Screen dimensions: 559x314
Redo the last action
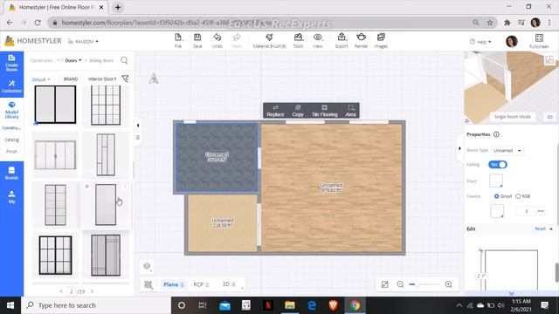point(237,38)
